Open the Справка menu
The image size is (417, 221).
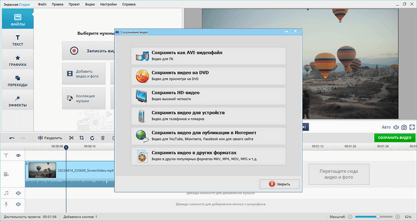(x=129, y=4)
